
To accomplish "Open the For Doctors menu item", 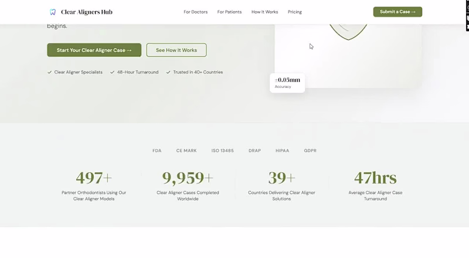I will [196, 12].
